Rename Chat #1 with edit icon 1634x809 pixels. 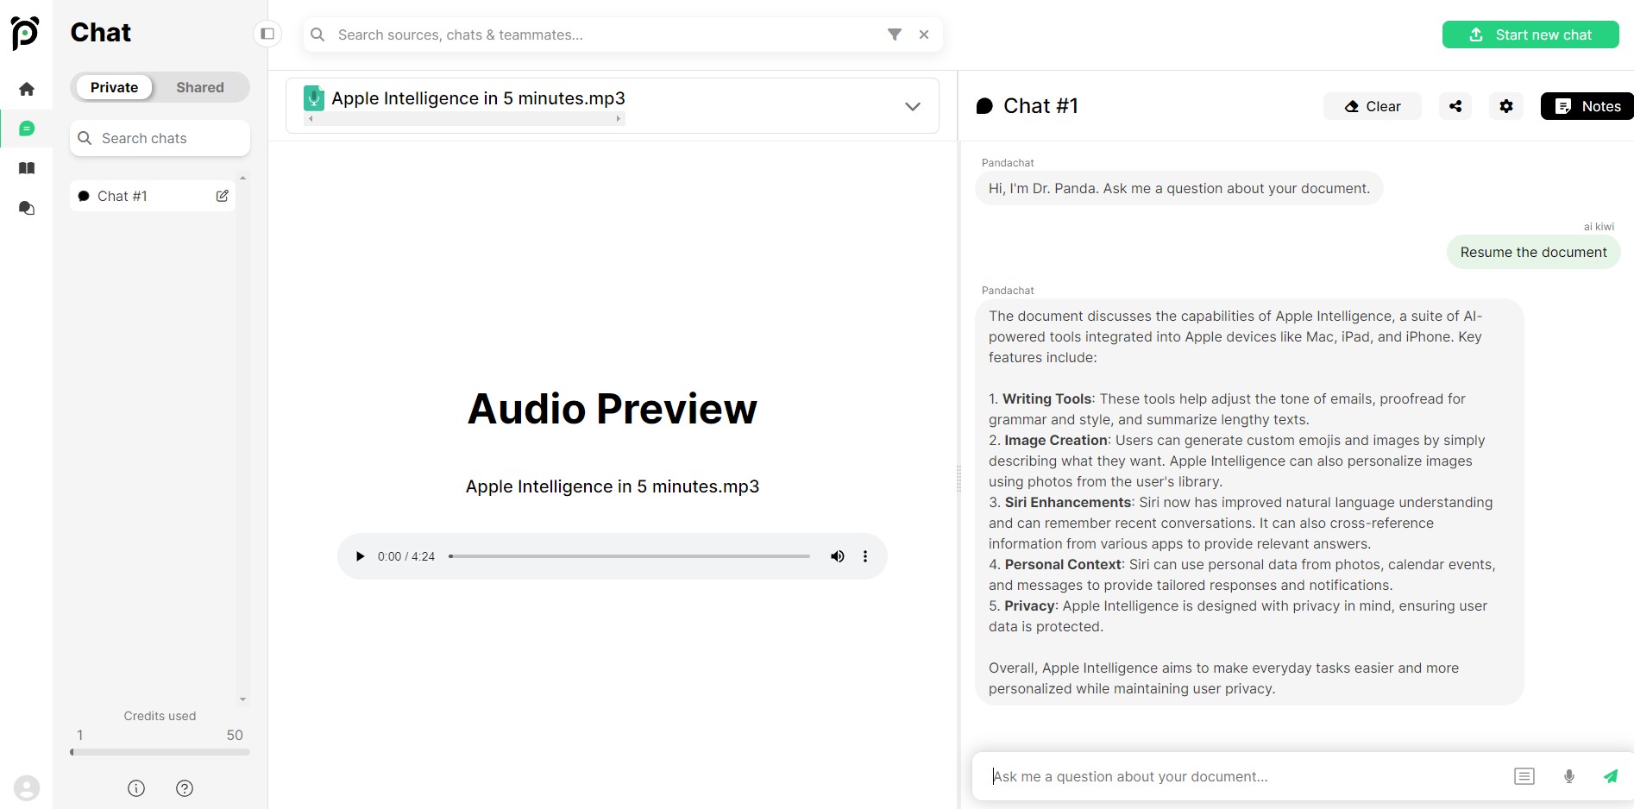[223, 196]
